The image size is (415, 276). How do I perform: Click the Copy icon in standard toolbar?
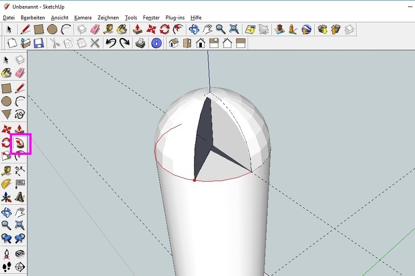tap(68, 43)
